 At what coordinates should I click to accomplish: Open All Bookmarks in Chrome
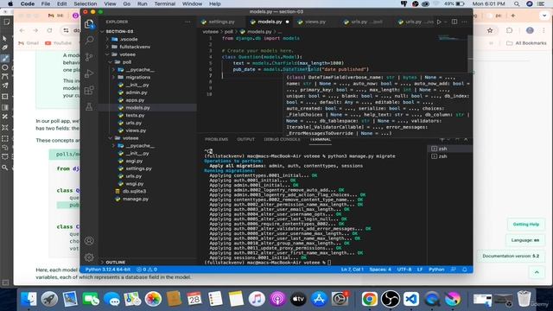click(x=526, y=43)
